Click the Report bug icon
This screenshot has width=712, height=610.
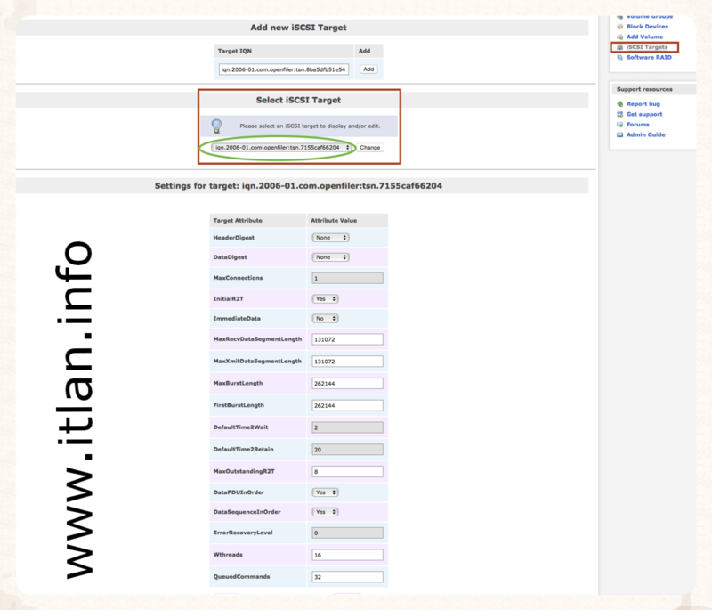(x=619, y=104)
